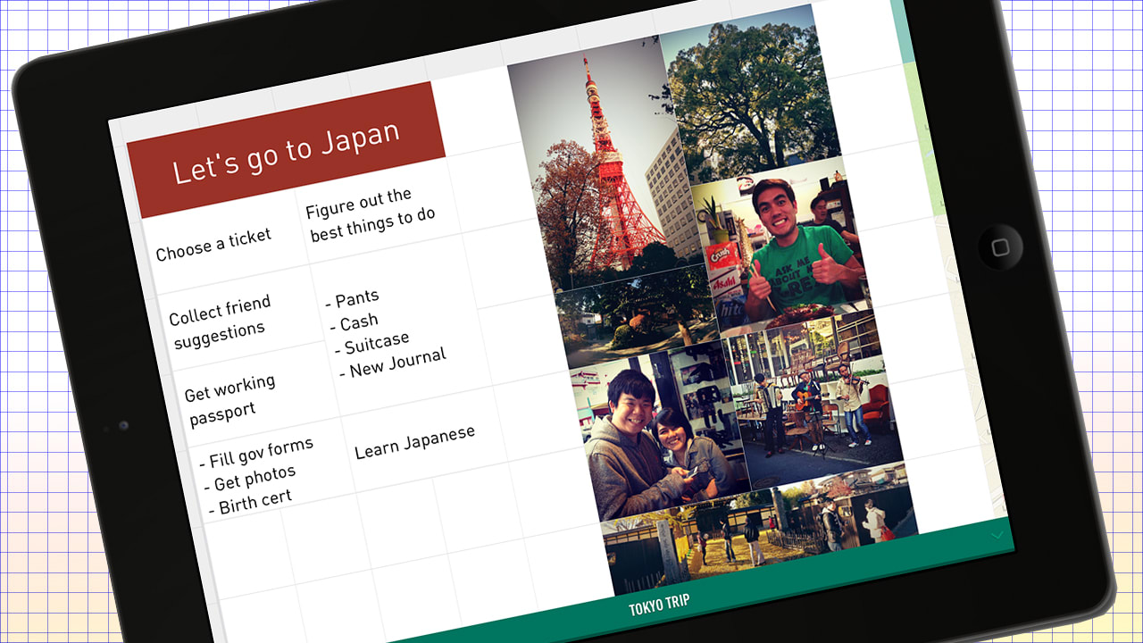Viewport: 1143px width, 643px height.
Task: Tap the down chevron in the green bar
Action: pos(997,535)
